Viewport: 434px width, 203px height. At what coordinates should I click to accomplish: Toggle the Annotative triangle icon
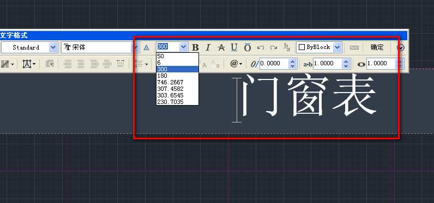coord(147,47)
